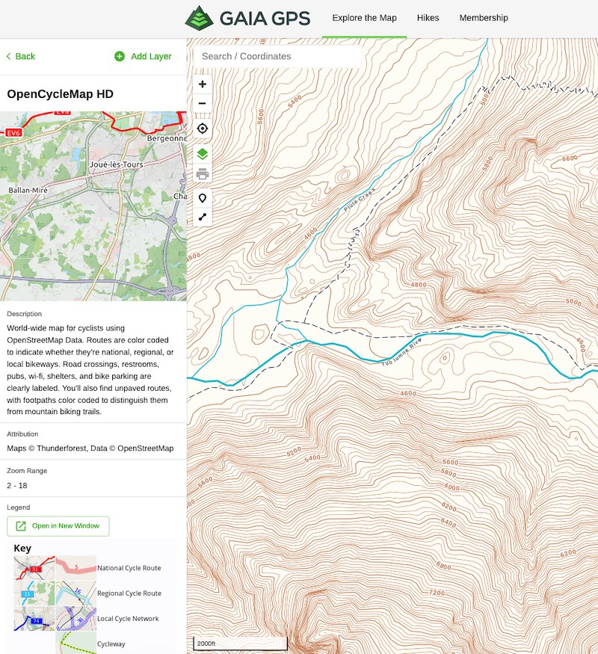Screen dimensions: 598x654
Task: Click the Gaia GPS logo
Action: coord(247,18)
